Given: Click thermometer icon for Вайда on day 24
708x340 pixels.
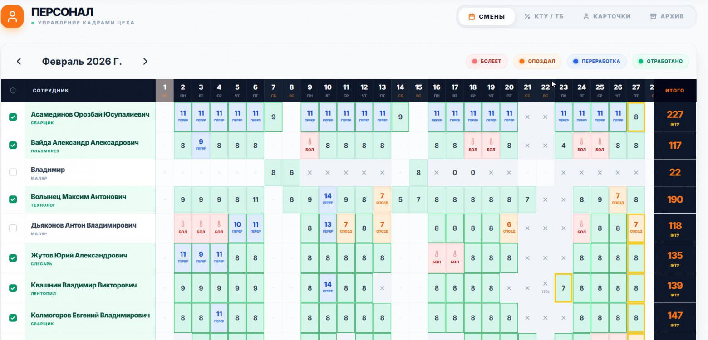Looking at the screenshot, I should [581, 142].
